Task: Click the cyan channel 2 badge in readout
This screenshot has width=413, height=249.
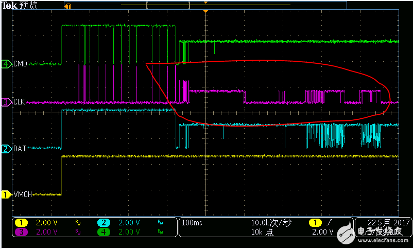Action: 104,223
